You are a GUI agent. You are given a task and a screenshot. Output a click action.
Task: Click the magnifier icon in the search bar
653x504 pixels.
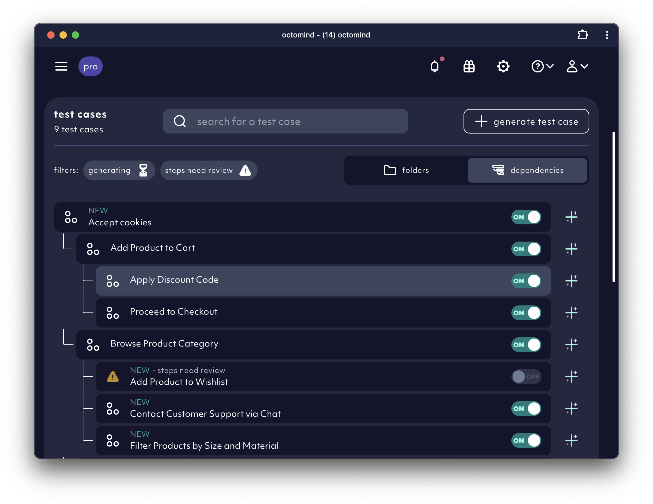coord(180,121)
